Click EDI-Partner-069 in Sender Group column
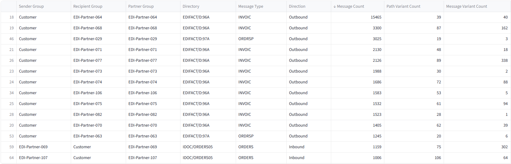This screenshot has height=164, width=511. click(x=33, y=147)
